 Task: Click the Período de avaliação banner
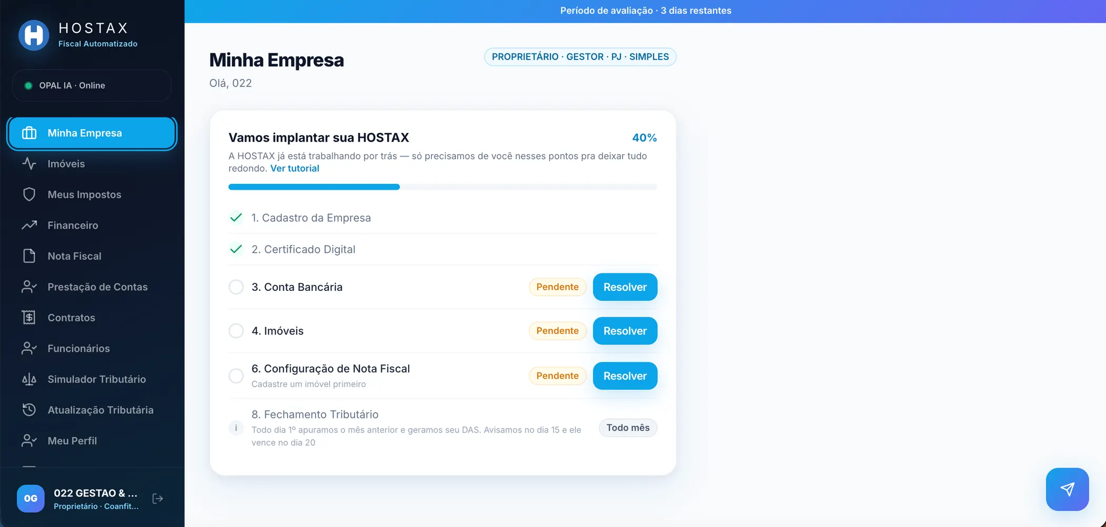point(645,11)
